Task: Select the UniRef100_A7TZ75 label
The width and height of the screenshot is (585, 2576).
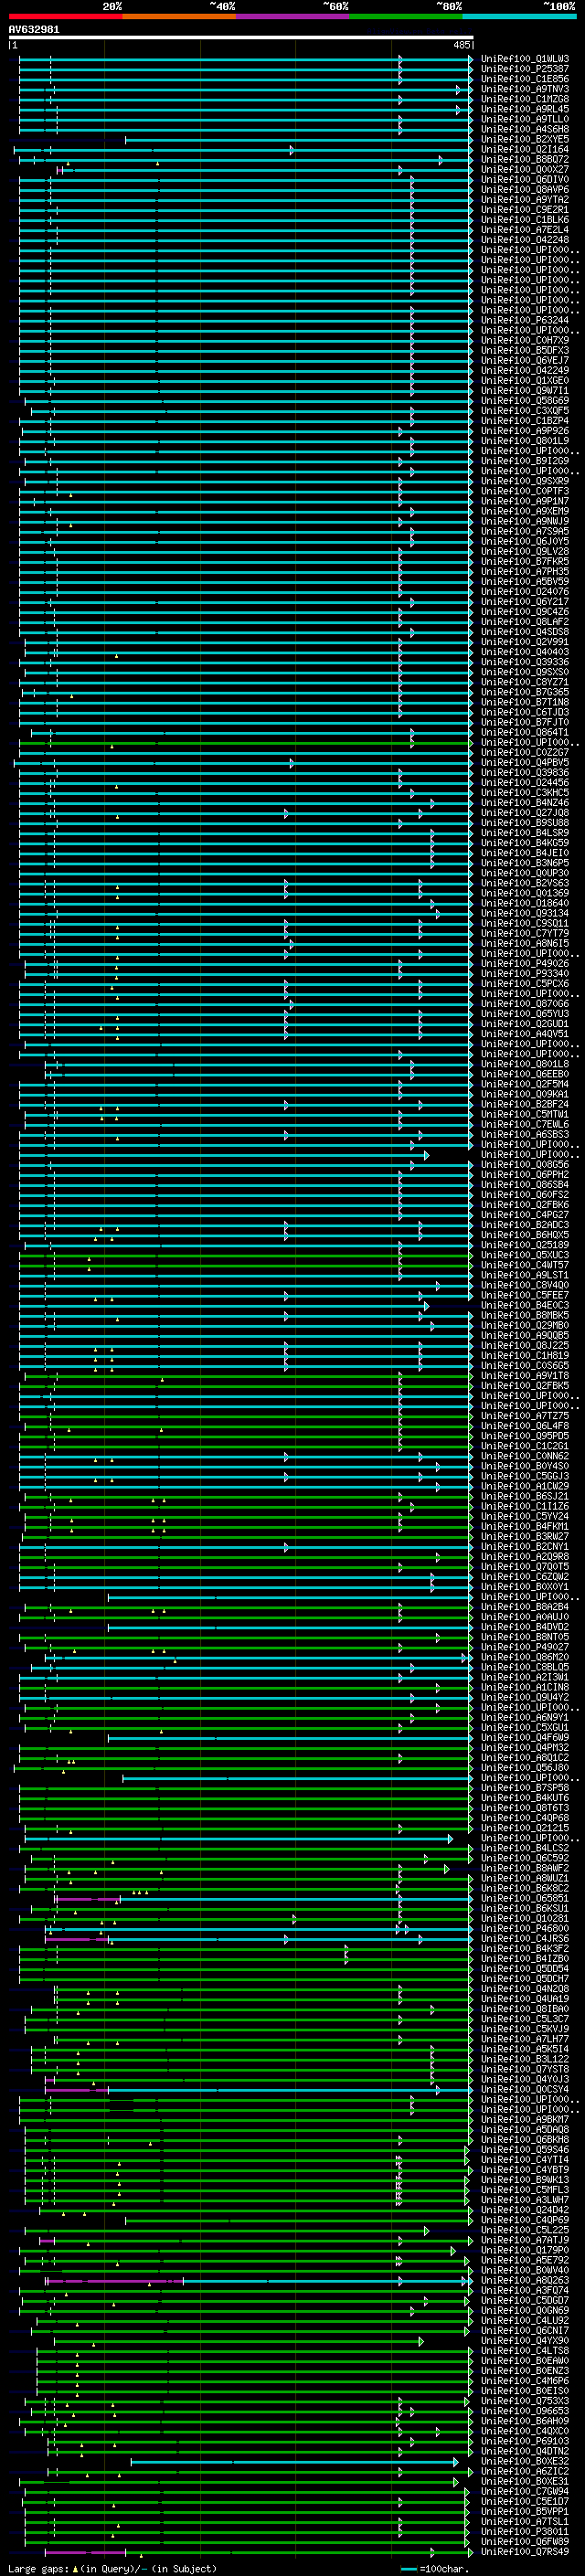Action: point(525,1416)
